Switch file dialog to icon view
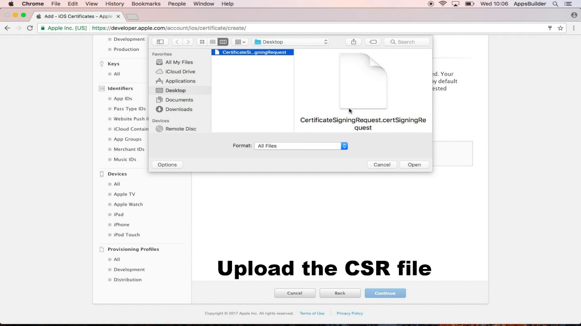This screenshot has width=581, height=326. coord(202,42)
